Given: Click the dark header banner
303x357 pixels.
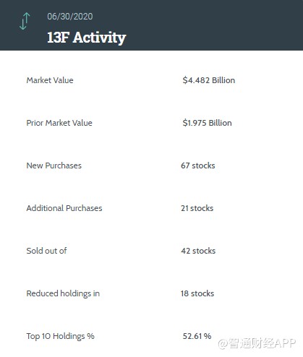Looking at the screenshot, I should tap(151, 25).
